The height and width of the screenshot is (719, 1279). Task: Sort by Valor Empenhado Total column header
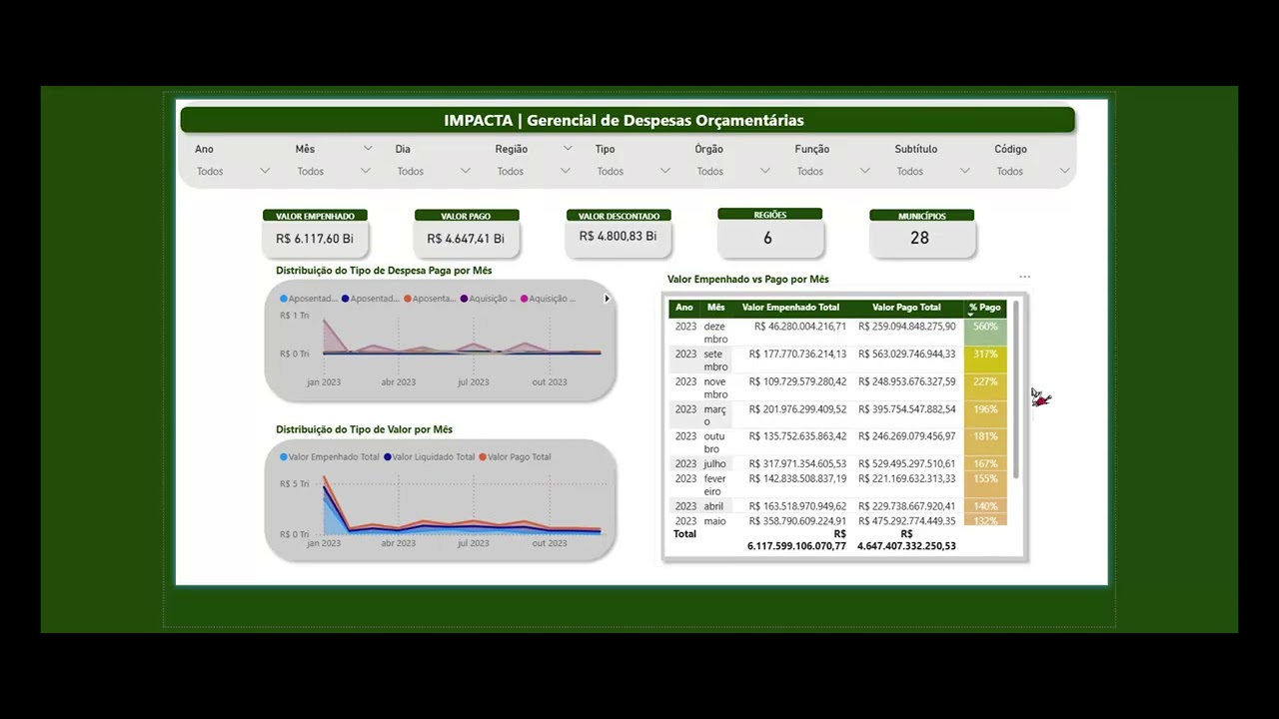click(790, 308)
